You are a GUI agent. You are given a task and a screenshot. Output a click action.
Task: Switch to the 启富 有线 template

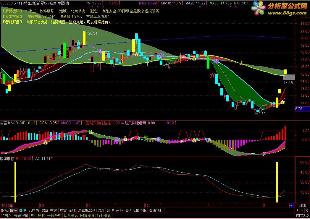pos(49,210)
